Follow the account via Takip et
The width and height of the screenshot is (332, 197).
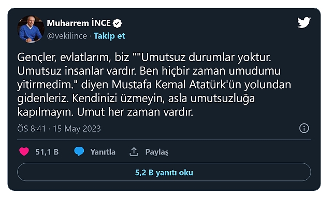click(109, 36)
